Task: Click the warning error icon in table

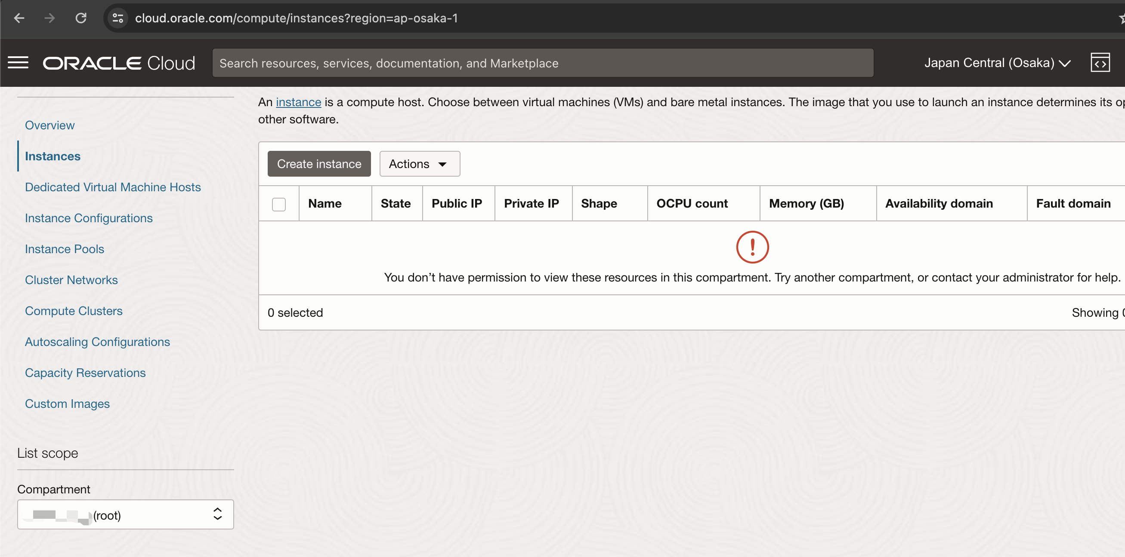Action: click(x=752, y=247)
